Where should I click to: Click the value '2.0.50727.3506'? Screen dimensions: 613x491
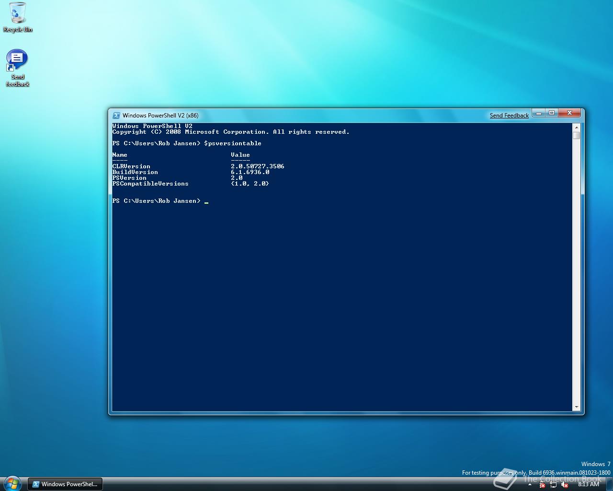[258, 166]
